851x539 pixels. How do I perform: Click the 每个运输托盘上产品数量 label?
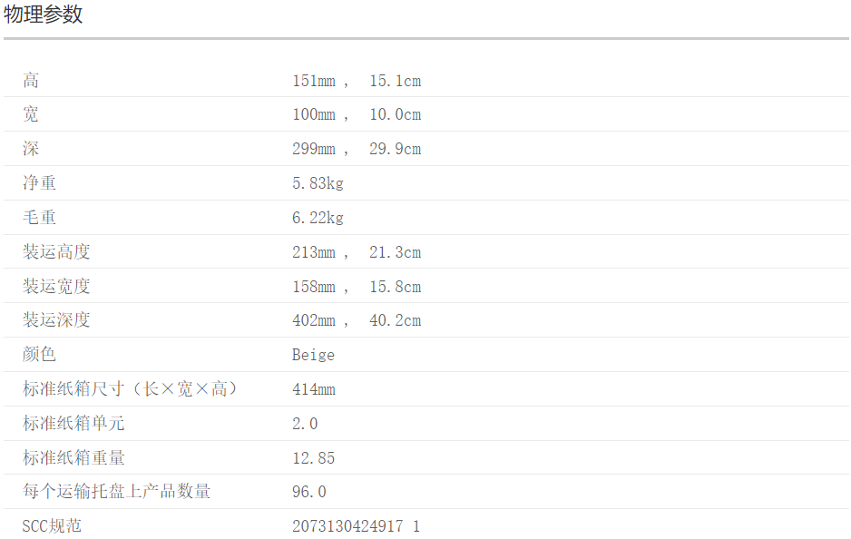(x=116, y=492)
